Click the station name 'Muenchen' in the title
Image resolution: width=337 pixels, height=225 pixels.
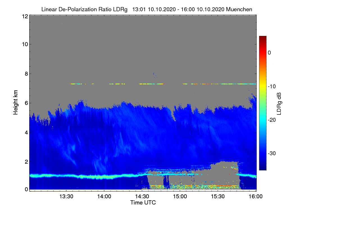click(239, 9)
